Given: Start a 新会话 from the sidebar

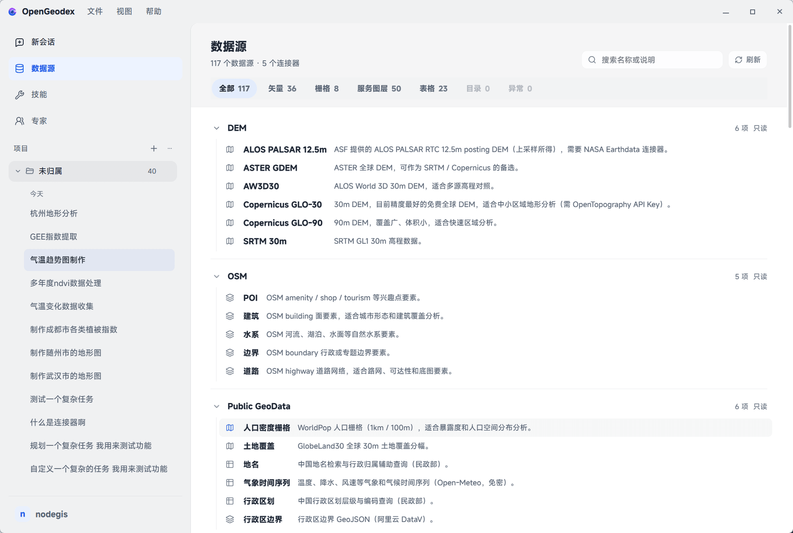Looking at the screenshot, I should tap(95, 42).
